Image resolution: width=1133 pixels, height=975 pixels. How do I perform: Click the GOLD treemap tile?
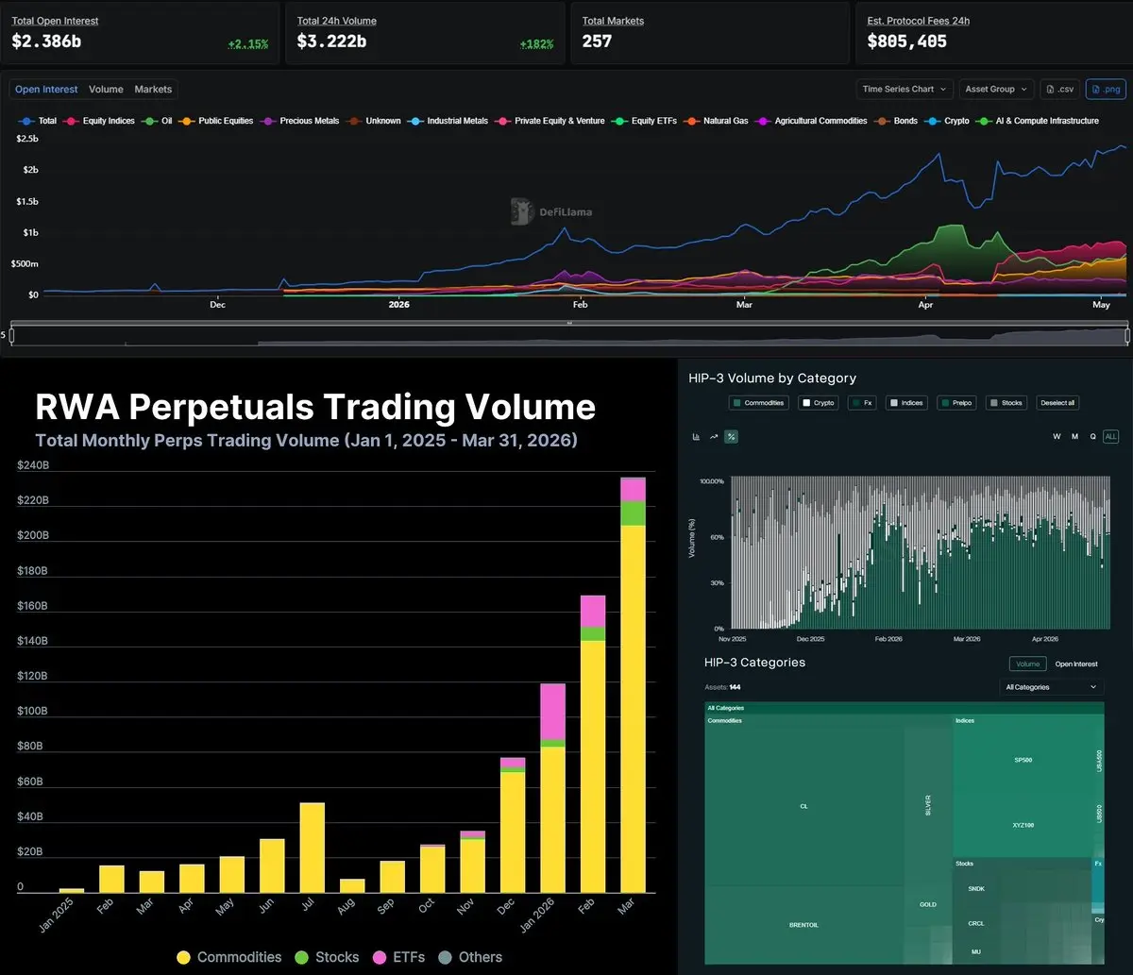click(928, 904)
